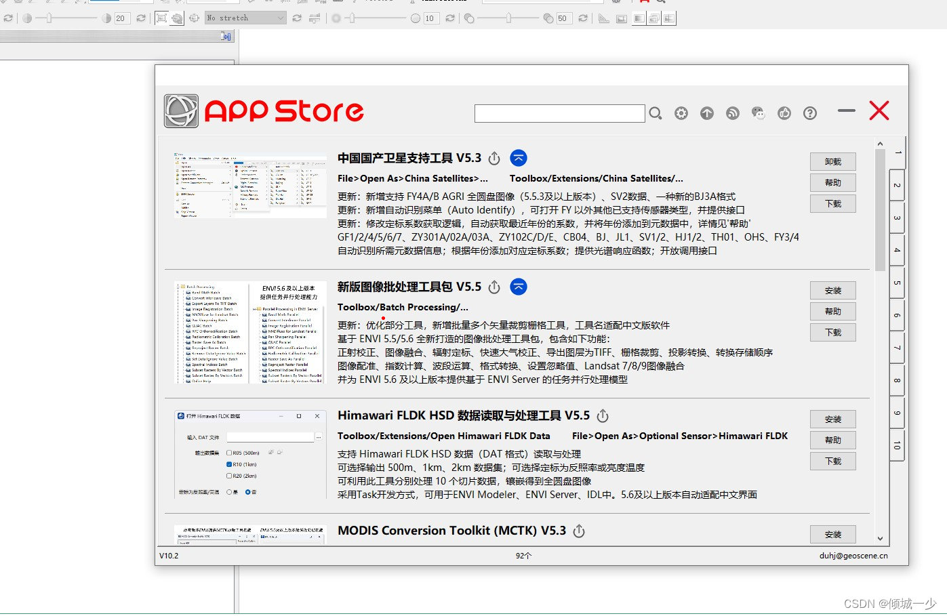Switch to page tab 1

(897, 152)
